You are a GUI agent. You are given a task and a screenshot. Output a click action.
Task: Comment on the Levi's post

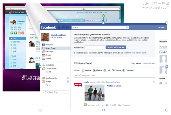127,105
